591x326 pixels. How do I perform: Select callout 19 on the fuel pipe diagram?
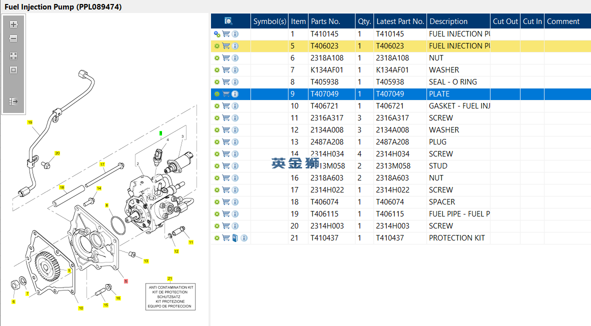pos(30,122)
